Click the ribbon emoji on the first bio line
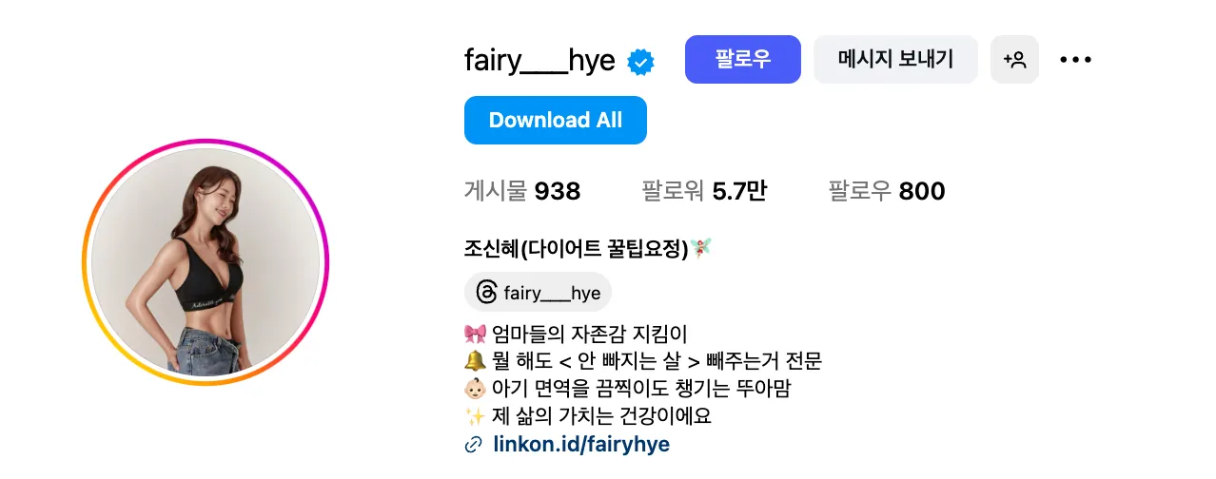Image resolution: width=1216 pixels, height=479 pixels. [x=475, y=335]
